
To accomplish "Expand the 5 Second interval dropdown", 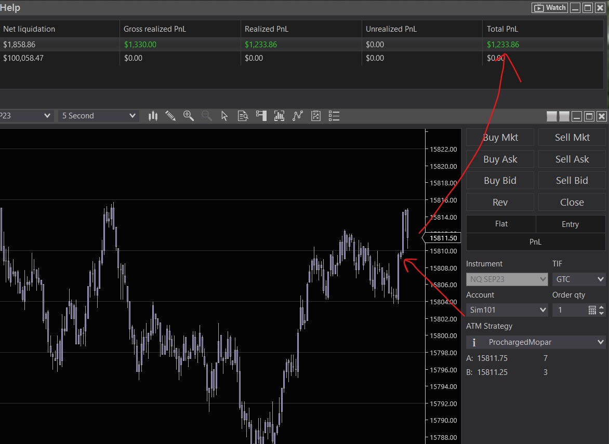I will (99, 116).
